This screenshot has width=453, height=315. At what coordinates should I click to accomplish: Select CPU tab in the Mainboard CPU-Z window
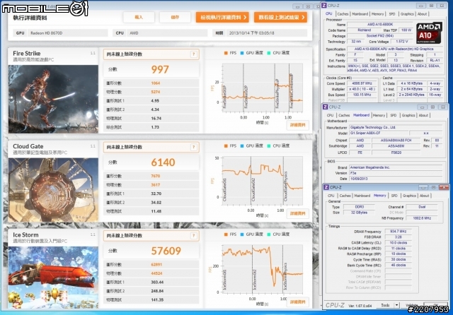(x=330, y=115)
